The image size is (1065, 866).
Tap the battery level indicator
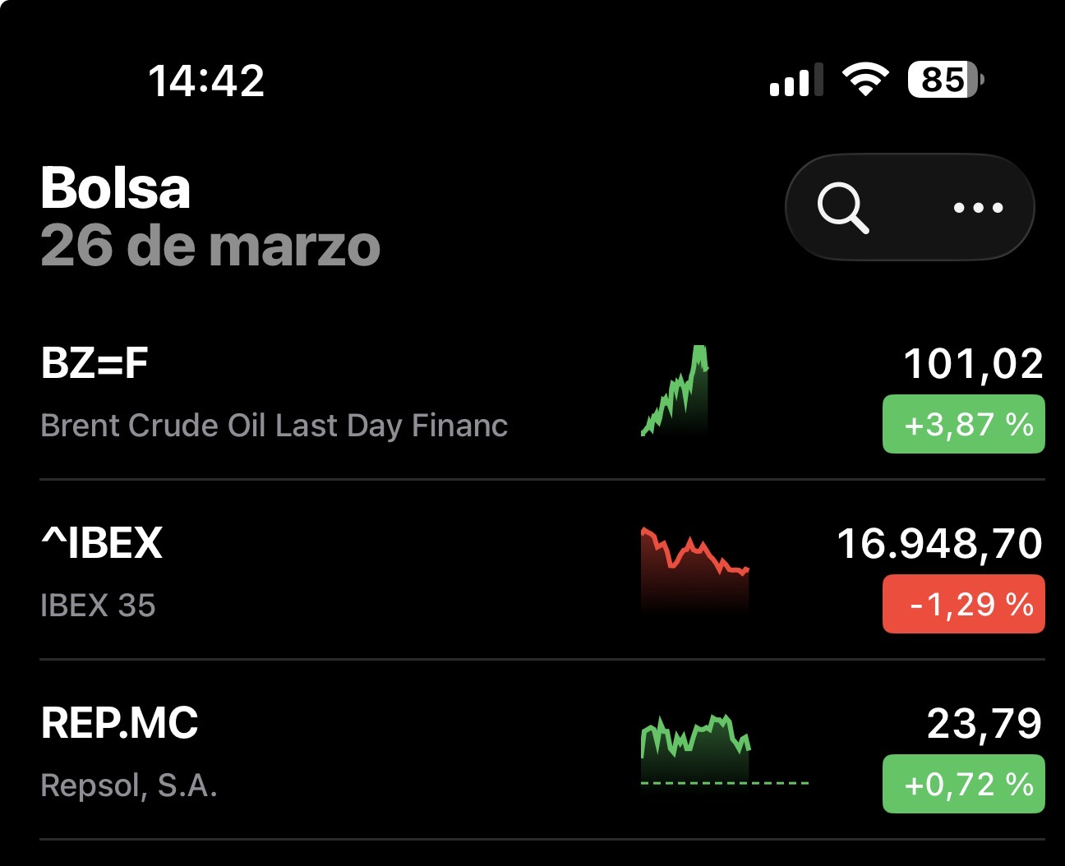945,80
